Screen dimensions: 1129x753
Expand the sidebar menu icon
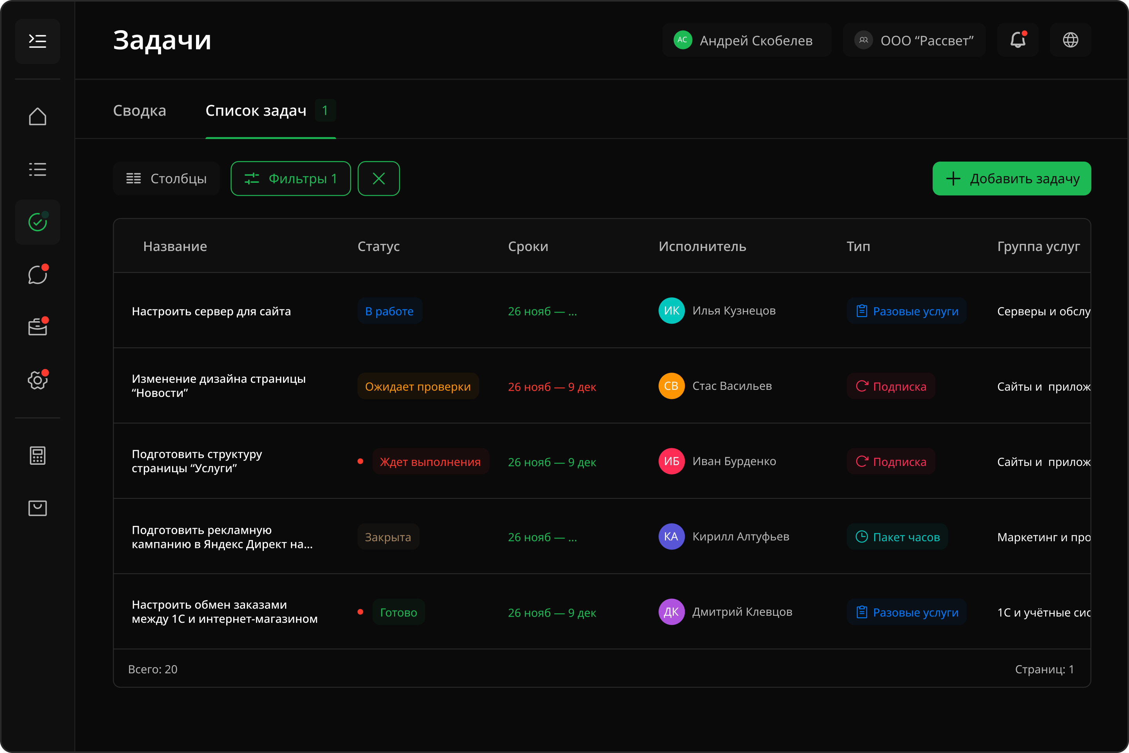(x=38, y=41)
